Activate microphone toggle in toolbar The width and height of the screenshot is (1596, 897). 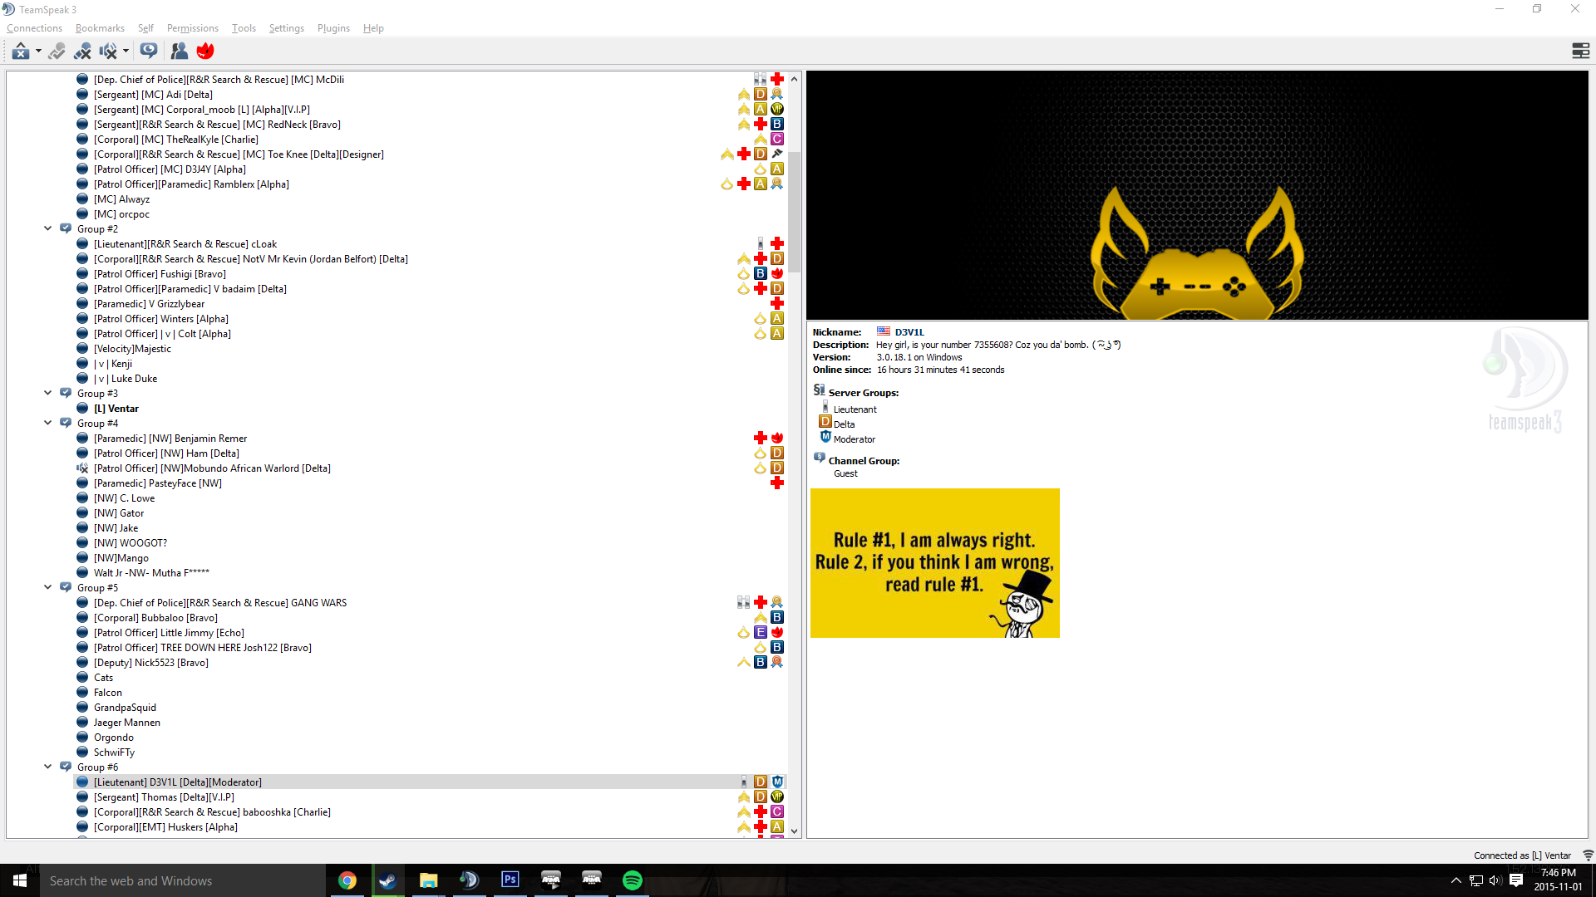[x=57, y=51]
